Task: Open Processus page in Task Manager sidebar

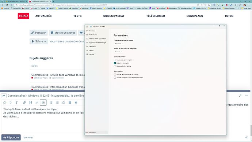Action: 96,31
